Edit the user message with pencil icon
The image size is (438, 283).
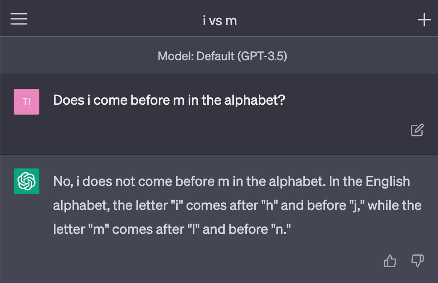417,130
